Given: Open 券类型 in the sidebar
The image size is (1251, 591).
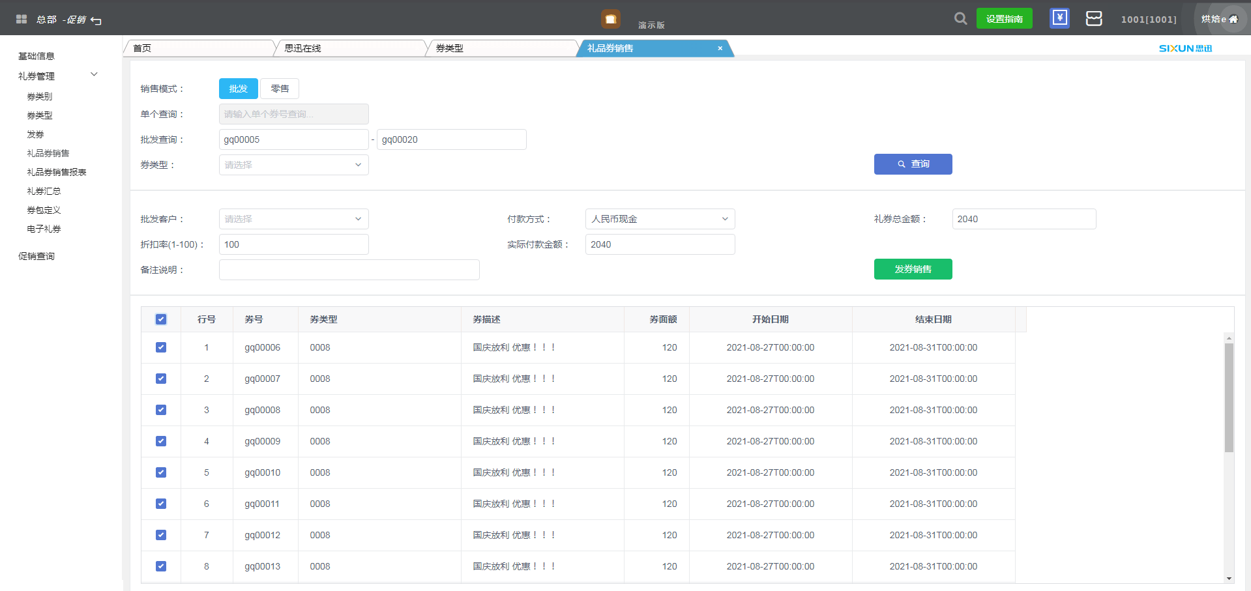Looking at the screenshot, I should [40, 115].
